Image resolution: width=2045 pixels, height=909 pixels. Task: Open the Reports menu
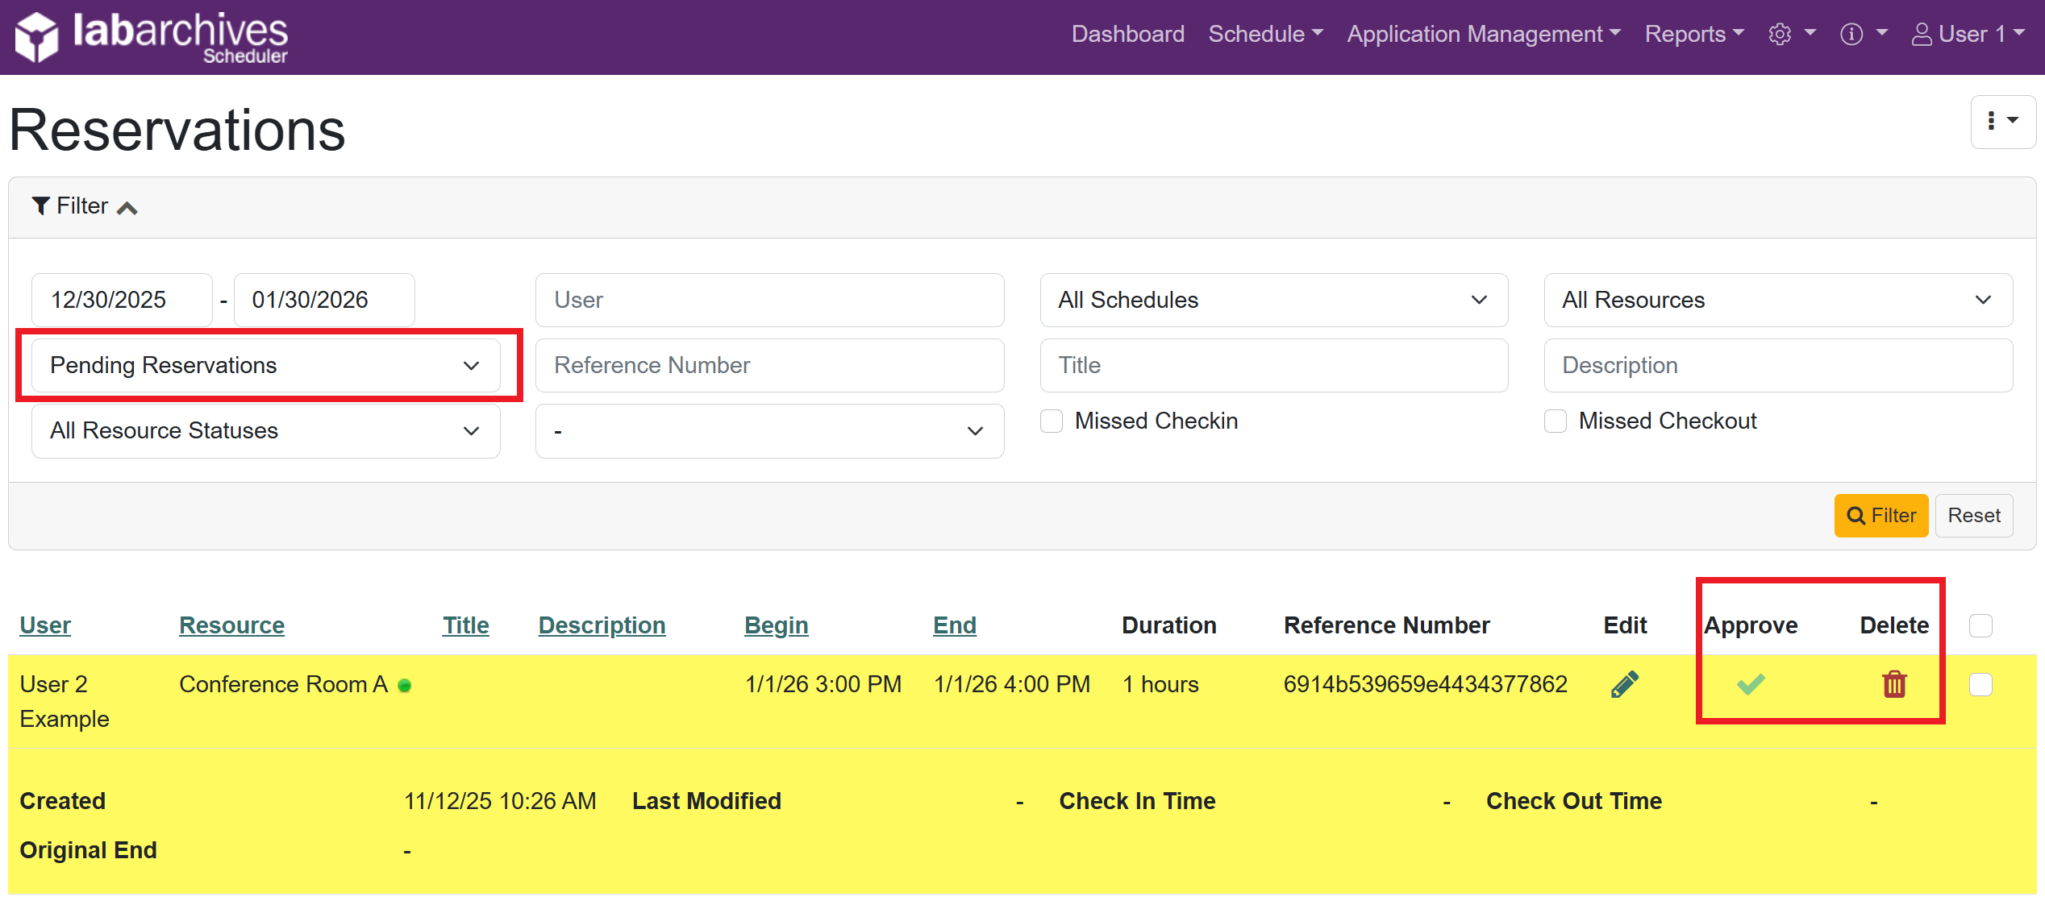[1693, 34]
